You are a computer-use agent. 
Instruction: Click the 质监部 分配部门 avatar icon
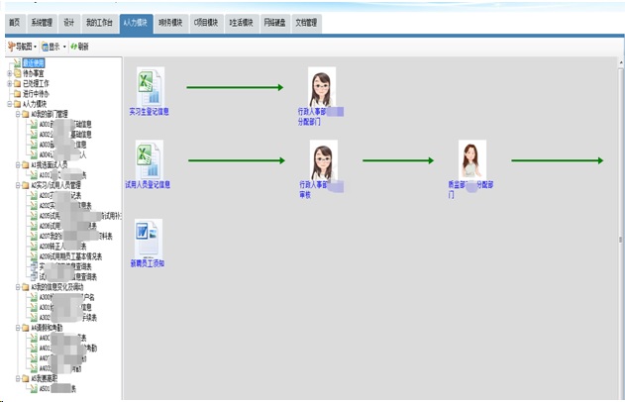[471, 159]
